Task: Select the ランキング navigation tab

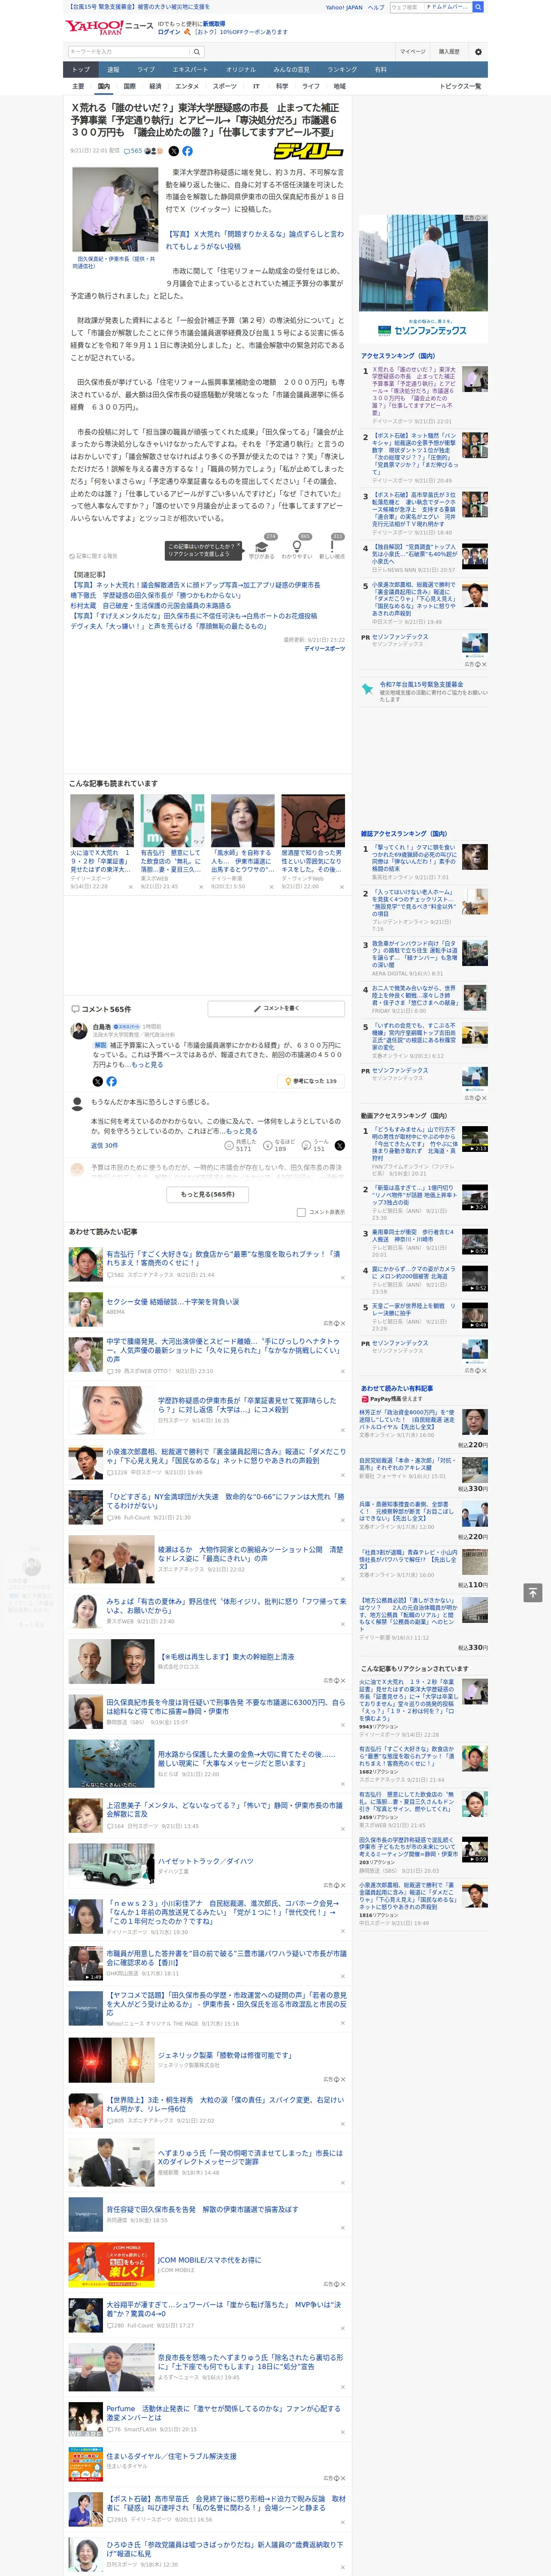Action: click(x=342, y=70)
